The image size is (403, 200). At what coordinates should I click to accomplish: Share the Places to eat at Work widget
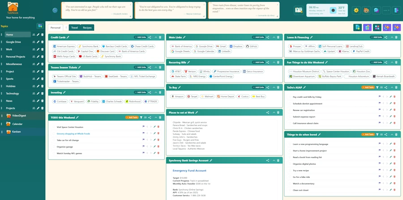point(268,112)
